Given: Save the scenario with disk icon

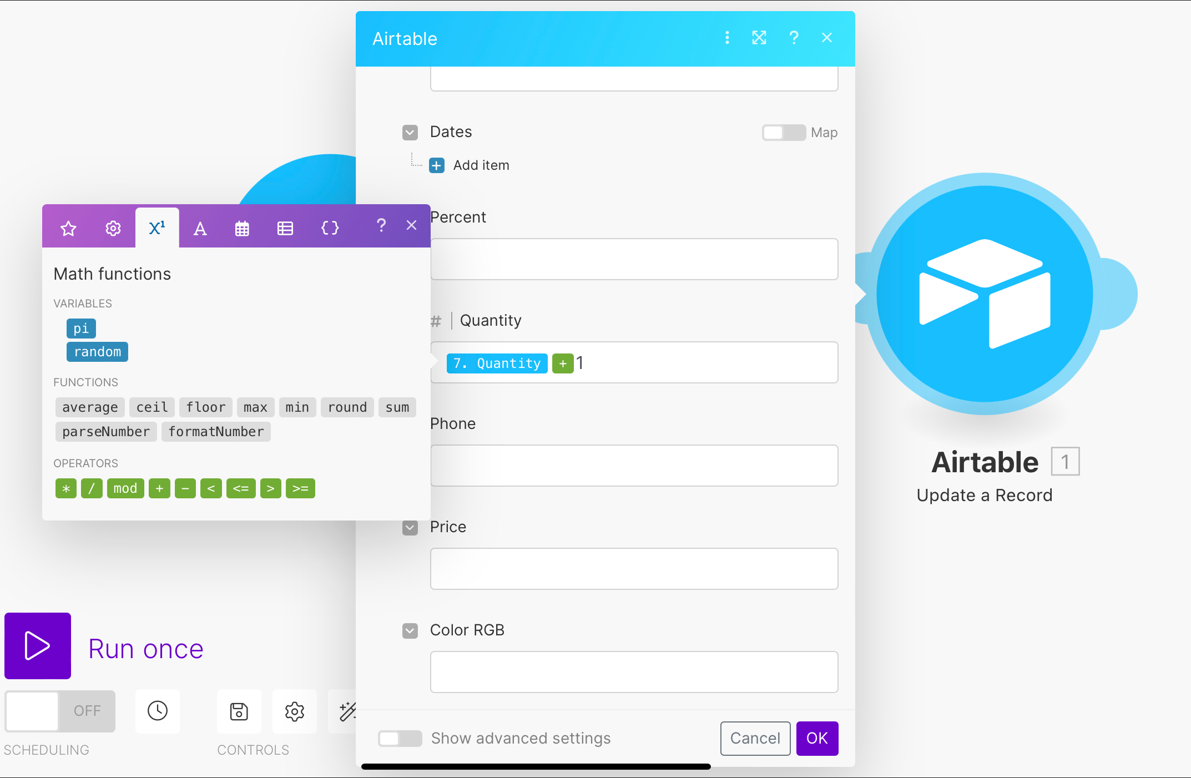Looking at the screenshot, I should click(x=239, y=711).
